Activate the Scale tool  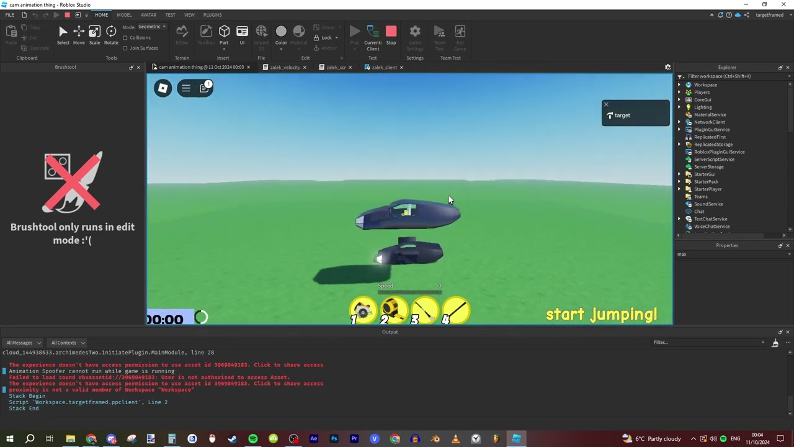(94, 35)
